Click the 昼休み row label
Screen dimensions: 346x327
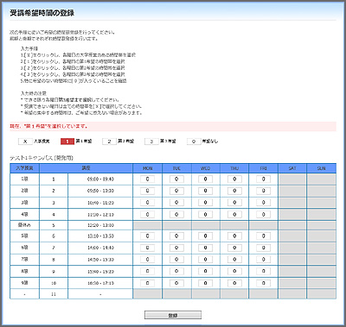click(x=24, y=225)
